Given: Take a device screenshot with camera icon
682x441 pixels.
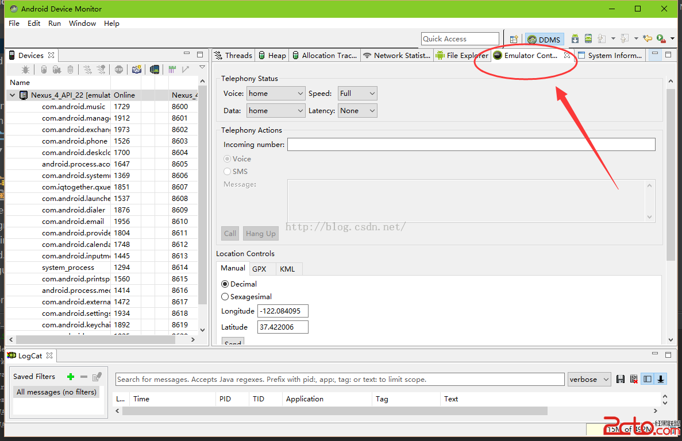Looking at the screenshot, I should tap(137, 69).
